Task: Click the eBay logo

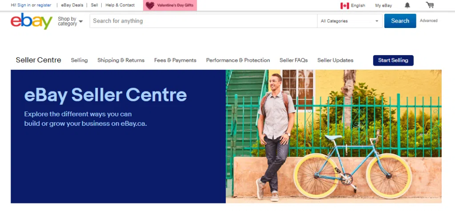Action: point(32,21)
